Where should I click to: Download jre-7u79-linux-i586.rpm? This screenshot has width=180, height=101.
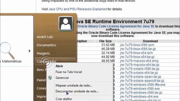[137, 45]
